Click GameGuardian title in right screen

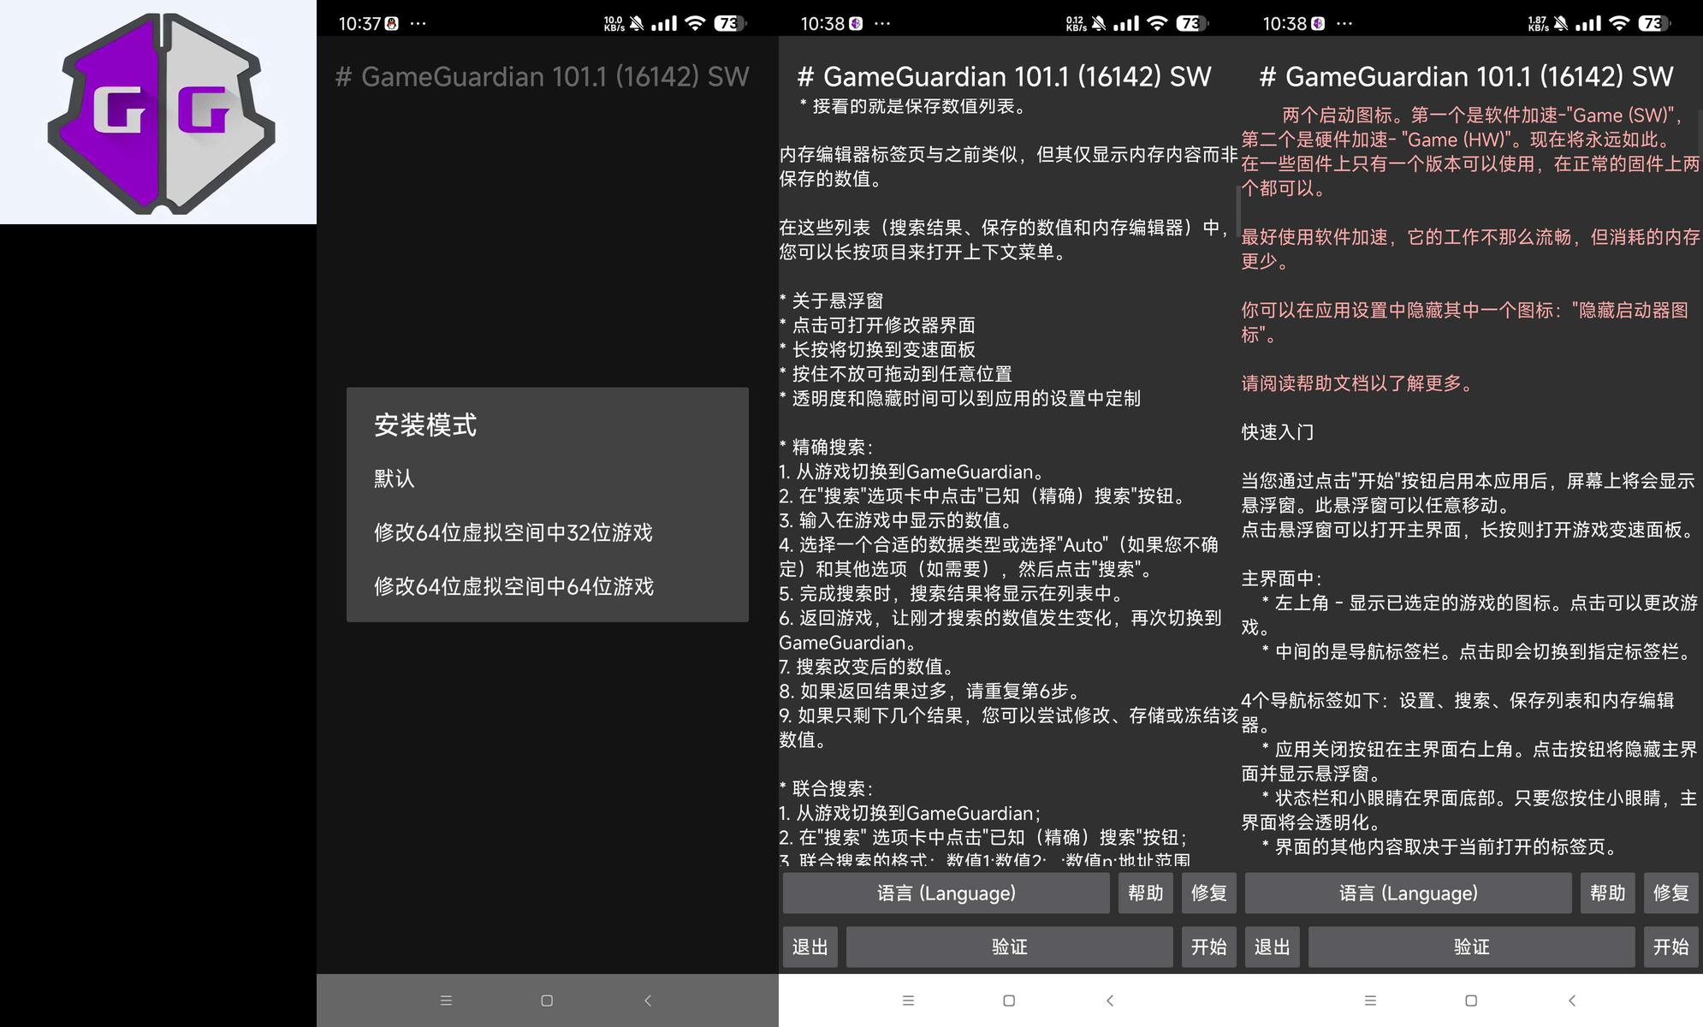pos(1467,77)
